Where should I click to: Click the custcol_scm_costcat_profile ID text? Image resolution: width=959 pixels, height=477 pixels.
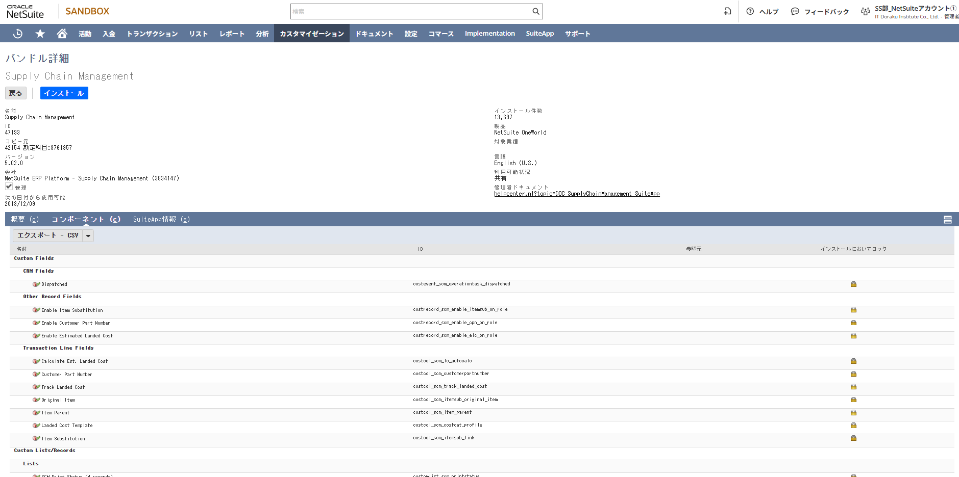(448, 425)
